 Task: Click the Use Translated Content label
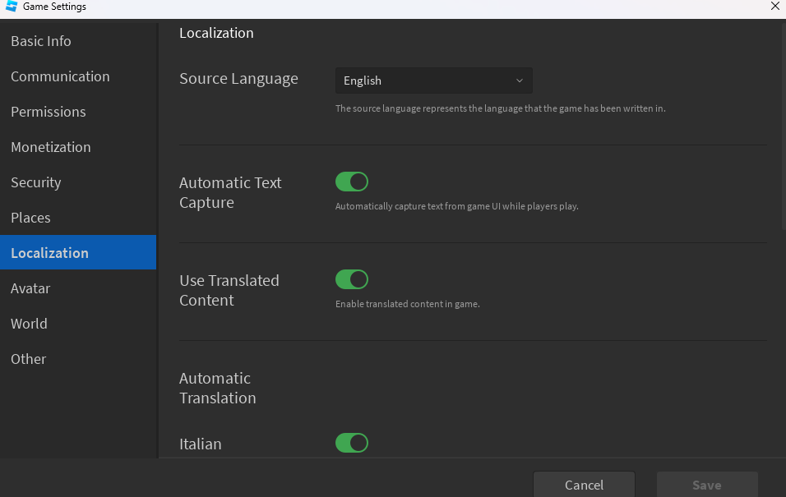(x=229, y=290)
